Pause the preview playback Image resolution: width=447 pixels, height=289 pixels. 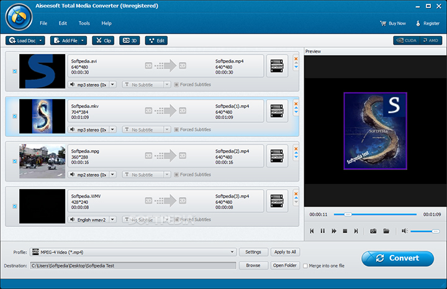coord(323,231)
